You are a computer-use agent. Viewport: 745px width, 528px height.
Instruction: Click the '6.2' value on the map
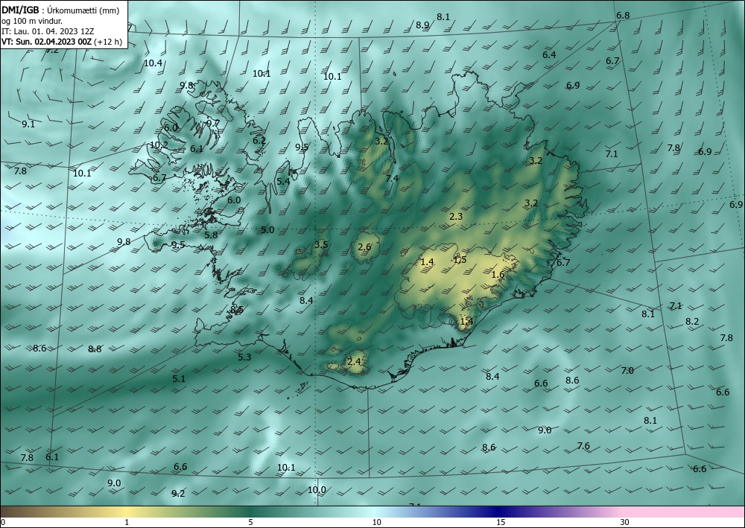[x=259, y=141]
